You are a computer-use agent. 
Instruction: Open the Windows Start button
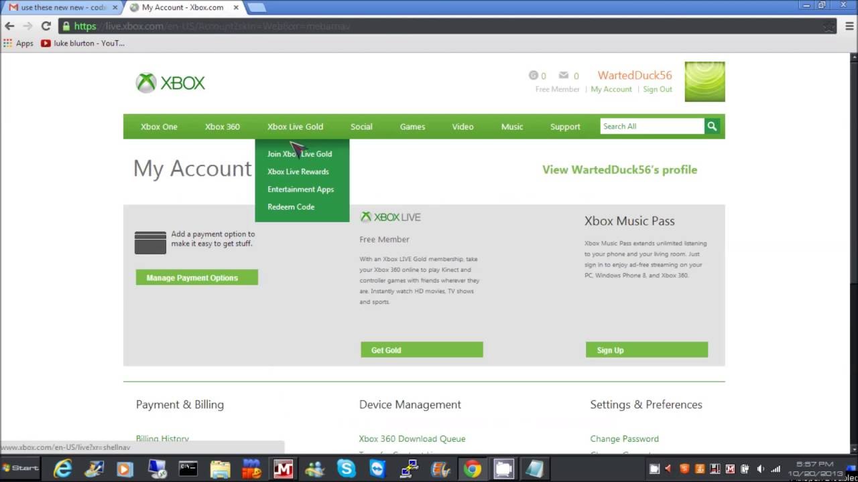click(21, 468)
